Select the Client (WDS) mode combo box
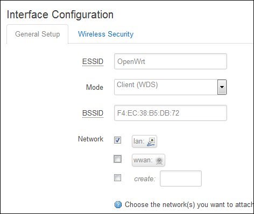This screenshot has height=214, width=254. 171,87
